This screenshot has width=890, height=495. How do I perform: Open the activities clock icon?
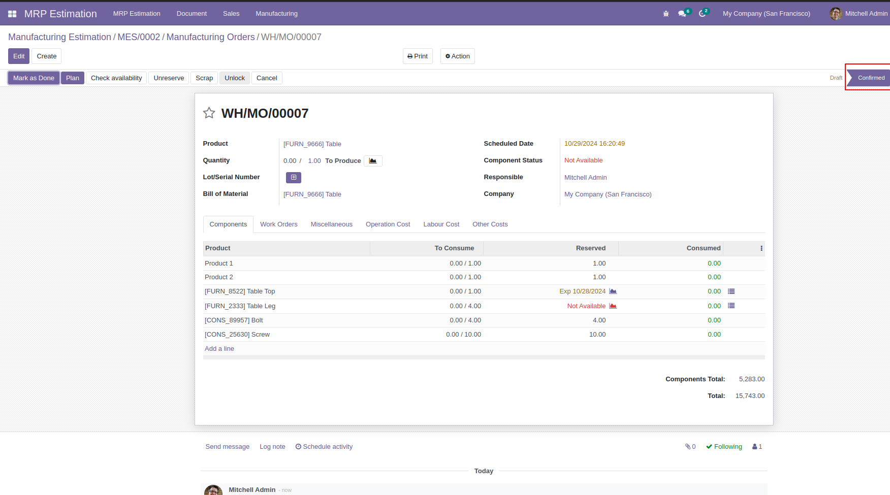[703, 13]
